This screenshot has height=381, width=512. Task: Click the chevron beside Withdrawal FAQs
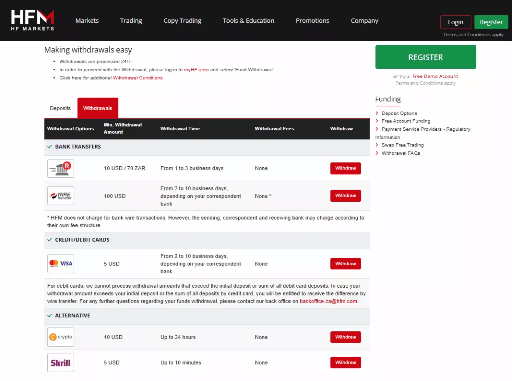pyautogui.click(x=377, y=153)
